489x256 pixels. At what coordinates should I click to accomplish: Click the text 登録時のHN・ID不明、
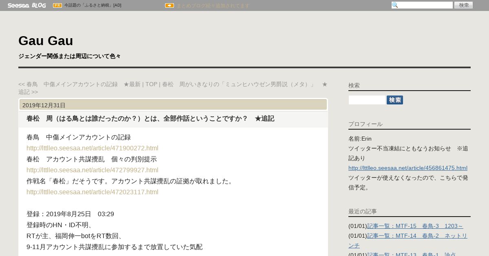tap(60, 225)
